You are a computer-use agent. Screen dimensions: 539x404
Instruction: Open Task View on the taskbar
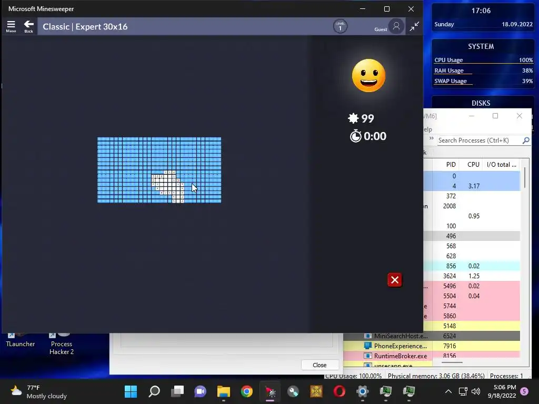(177, 391)
